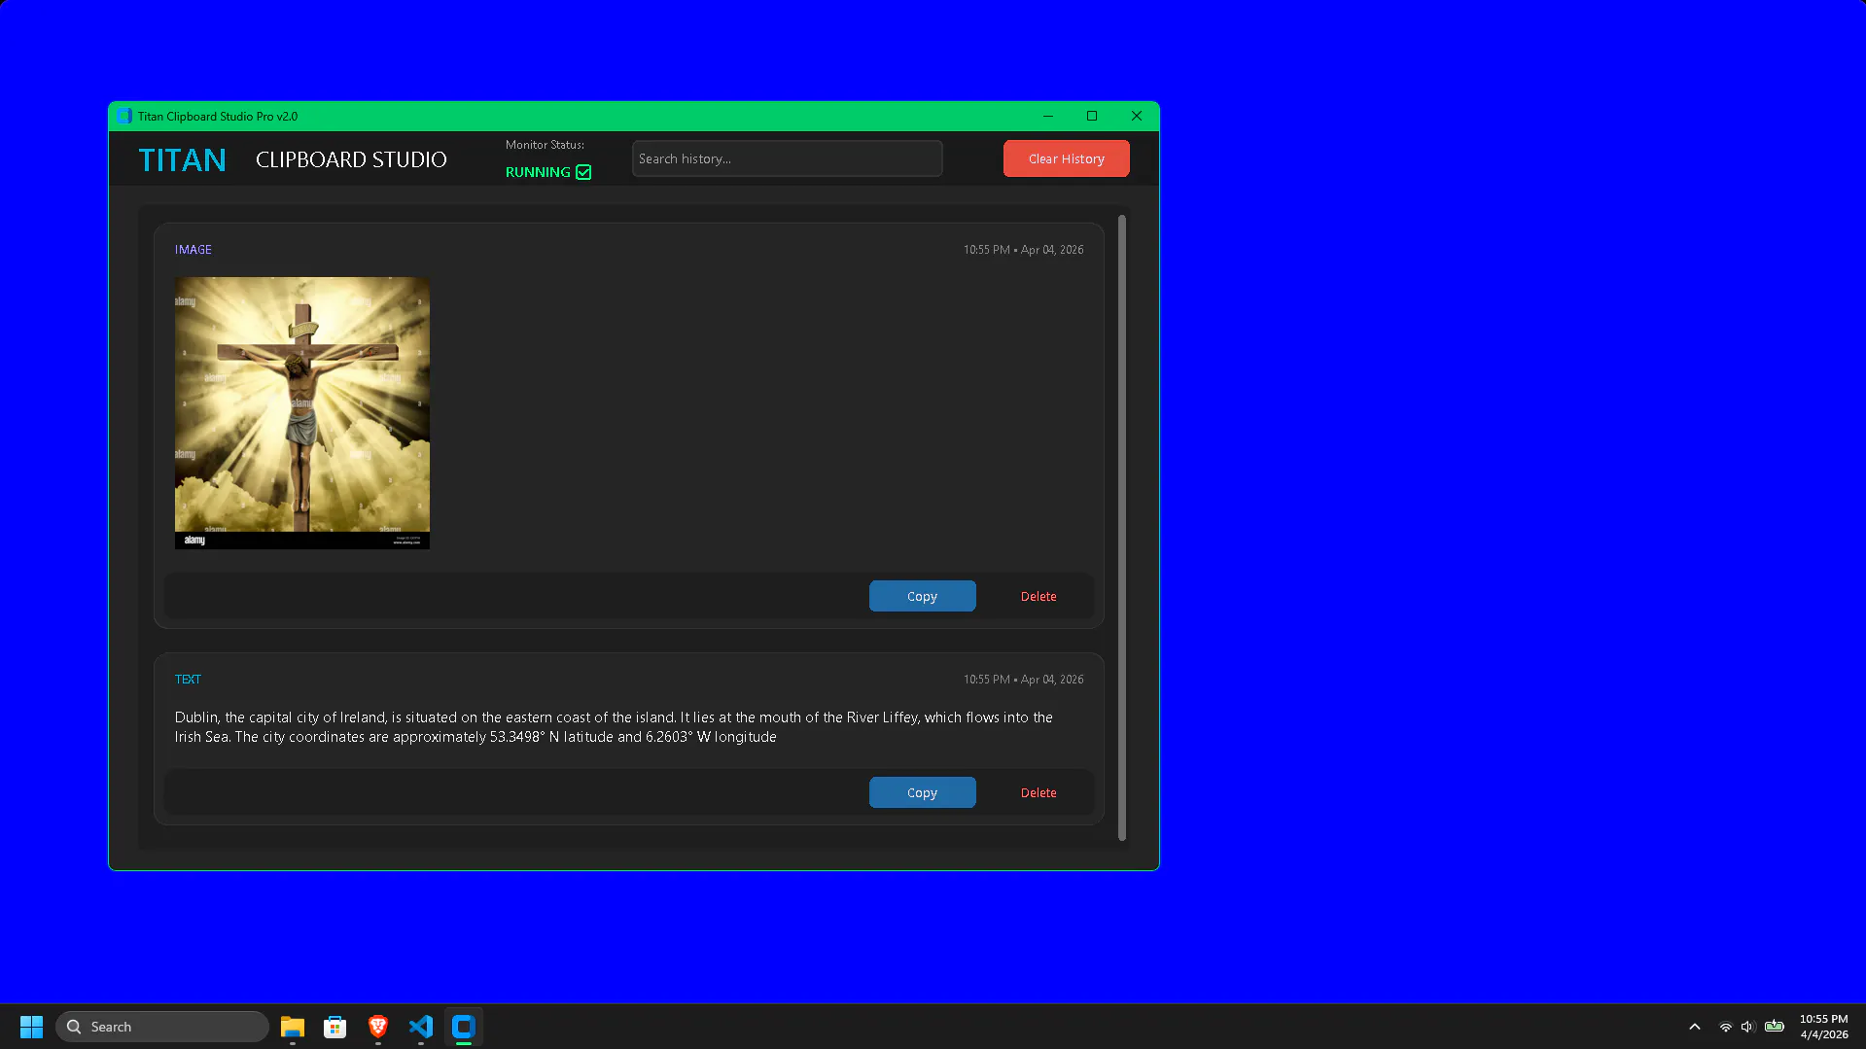Click the TITAN logo text
The height and width of the screenshot is (1049, 1866).
pyautogui.click(x=183, y=159)
